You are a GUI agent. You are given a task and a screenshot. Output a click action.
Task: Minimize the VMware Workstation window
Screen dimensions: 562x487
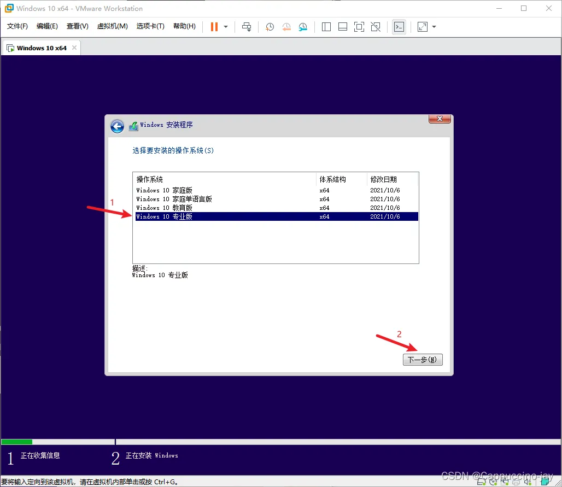[499, 8]
